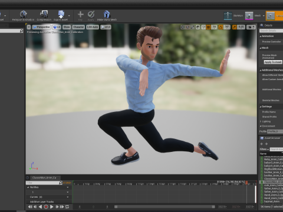Select the Asset Browser tab
The image size is (283, 212).
click(270, 138)
